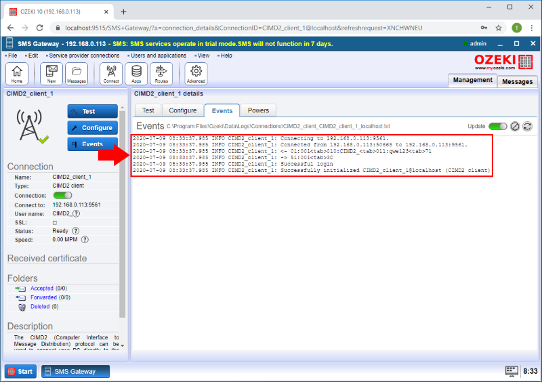Screen dimensions: 542x382
Task: Open Service provider connections menu
Action: pos(84,56)
